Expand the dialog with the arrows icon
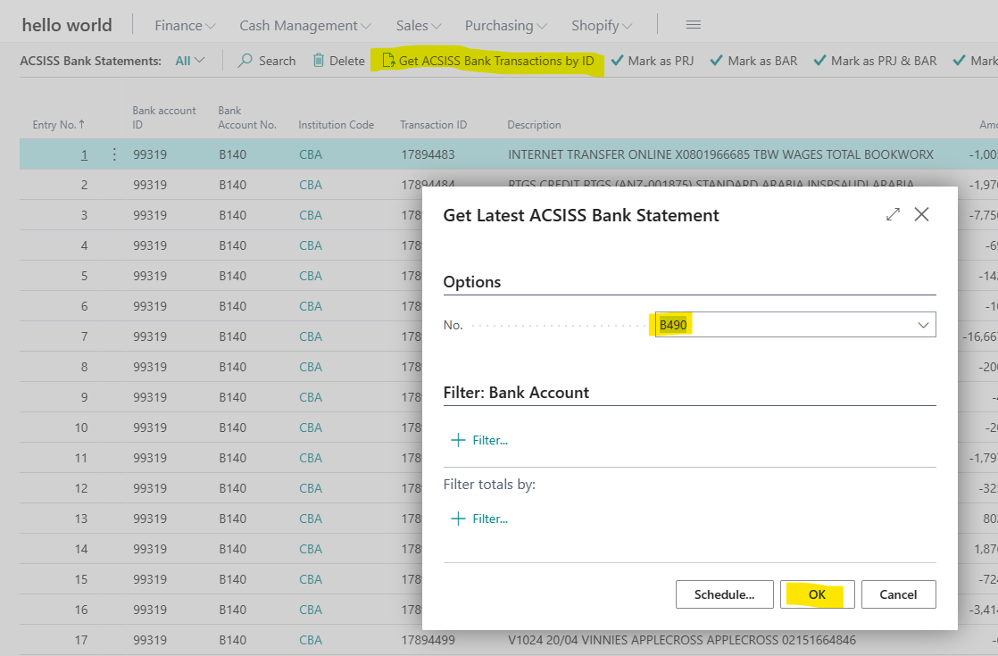Viewport: 998px width, 656px height. (893, 214)
